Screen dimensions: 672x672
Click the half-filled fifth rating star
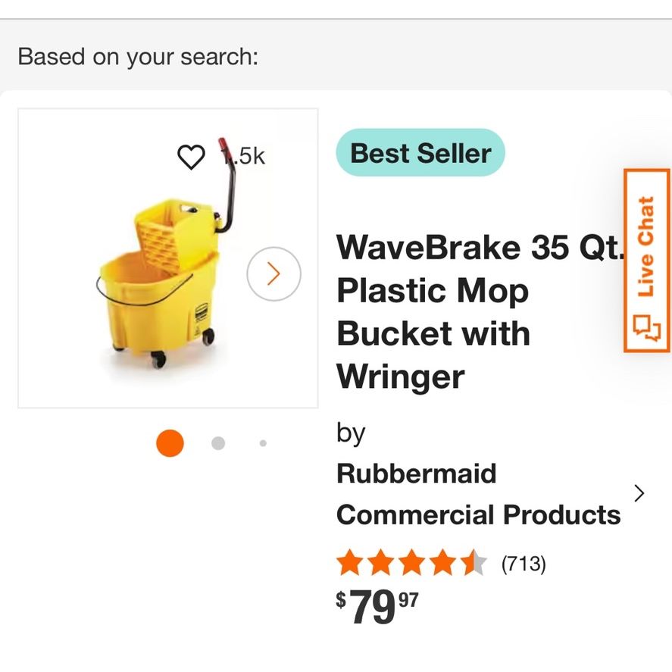[x=474, y=562]
